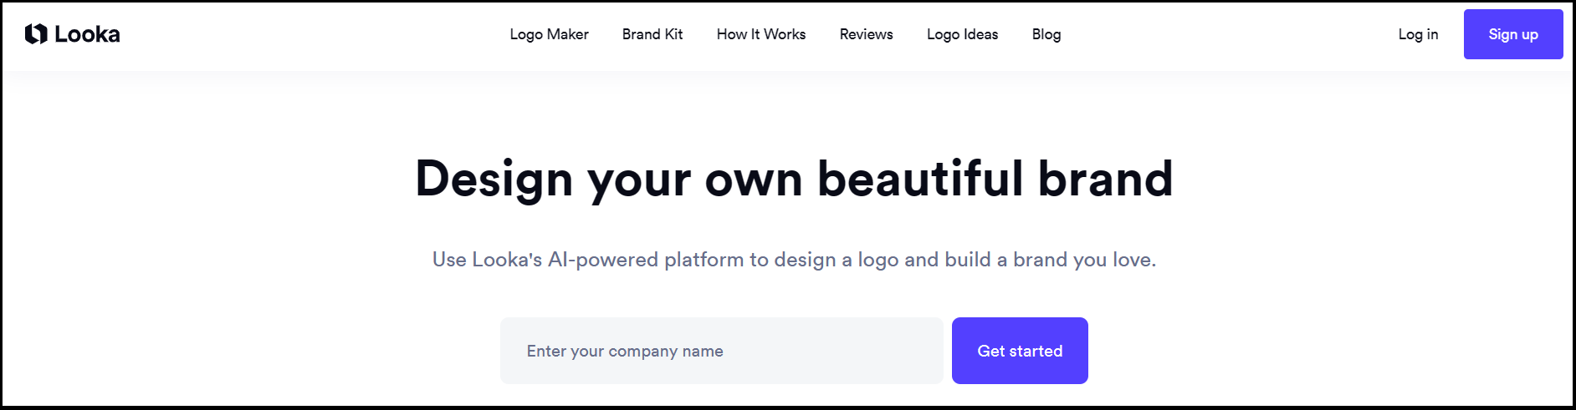Open the Blog nav link

coord(1046,34)
